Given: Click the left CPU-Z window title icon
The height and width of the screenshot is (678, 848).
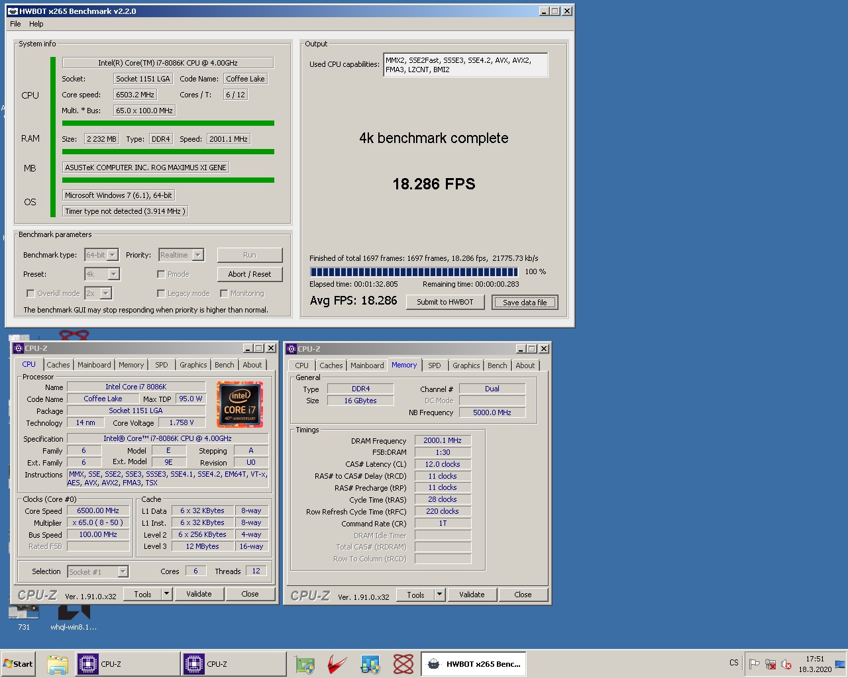Looking at the screenshot, I should pyautogui.click(x=19, y=348).
